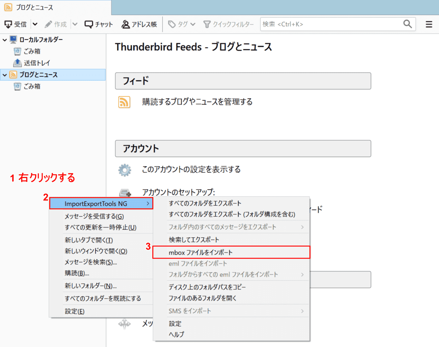Select mbox ファイルをインポート
The width and height of the screenshot is (439, 347).
(231, 253)
